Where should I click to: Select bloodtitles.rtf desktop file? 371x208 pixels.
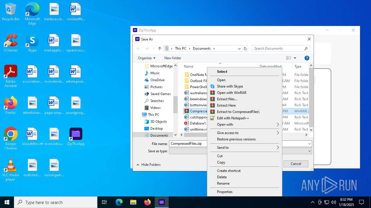tap(32, 137)
